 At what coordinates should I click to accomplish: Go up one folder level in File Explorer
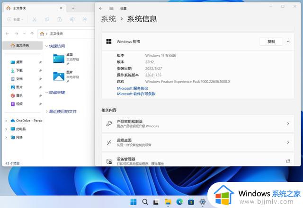32,34
